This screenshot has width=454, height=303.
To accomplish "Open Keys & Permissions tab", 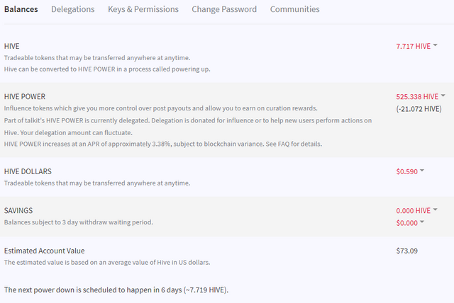I will (143, 9).
